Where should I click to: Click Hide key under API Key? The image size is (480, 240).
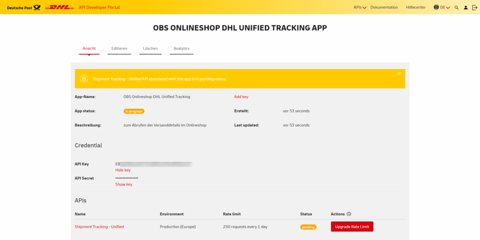(x=123, y=170)
